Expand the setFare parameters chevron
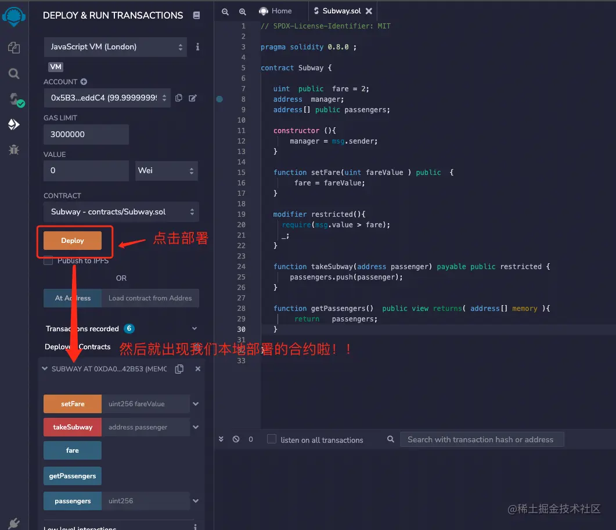Viewport: 616px width, 530px height. click(196, 404)
